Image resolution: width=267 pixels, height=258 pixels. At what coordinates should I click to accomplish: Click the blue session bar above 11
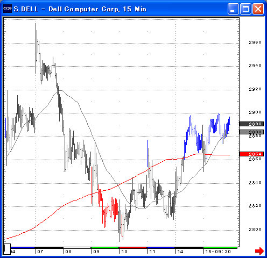click(x=161, y=248)
